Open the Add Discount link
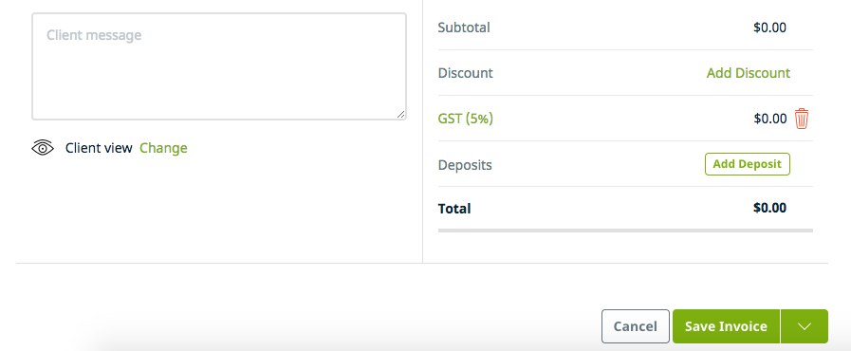The image size is (851, 351). (x=748, y=73)
